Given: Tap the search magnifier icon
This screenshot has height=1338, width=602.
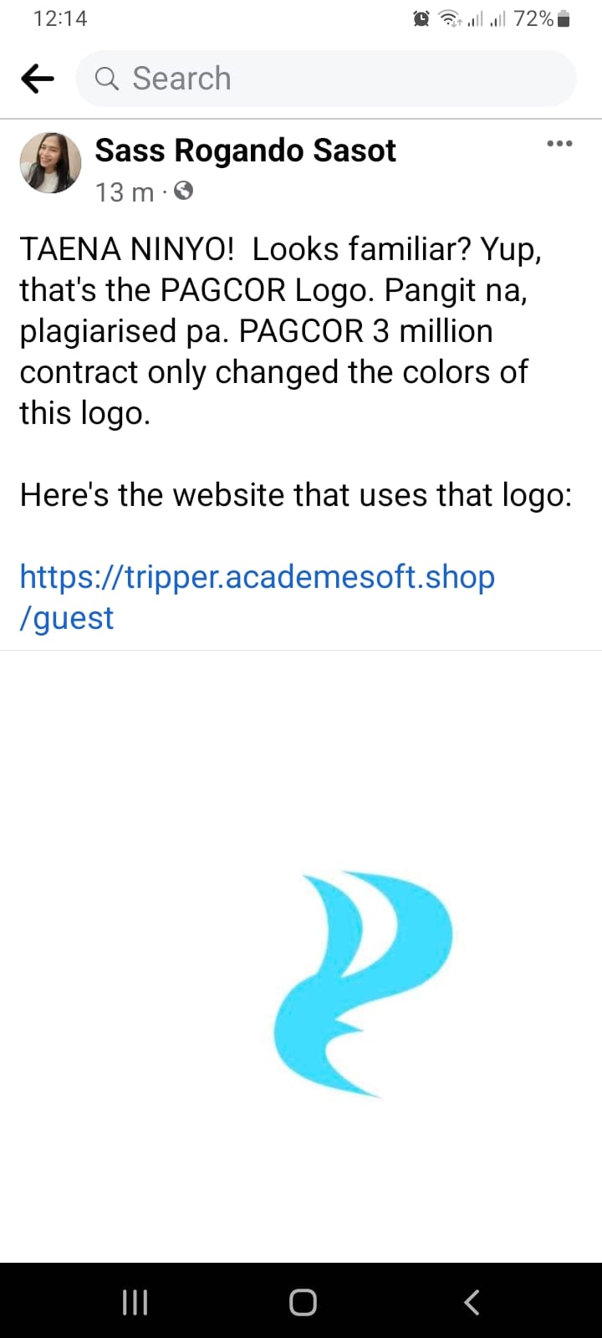Looking at the screenshot, I should [106, 79].
